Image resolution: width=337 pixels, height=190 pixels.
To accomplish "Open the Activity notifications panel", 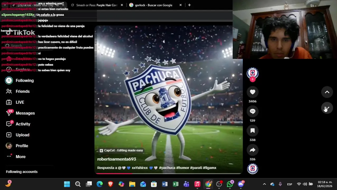I will click(x=18, y=124).
